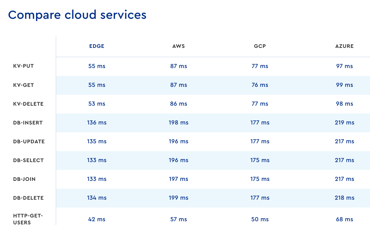Select the HTTP-GET-USERS EDGE value 42 ms
370x225 pixels.
click(x=97, y=220)
